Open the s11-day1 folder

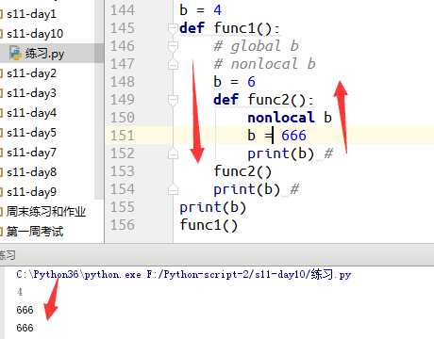pos(31,14)
